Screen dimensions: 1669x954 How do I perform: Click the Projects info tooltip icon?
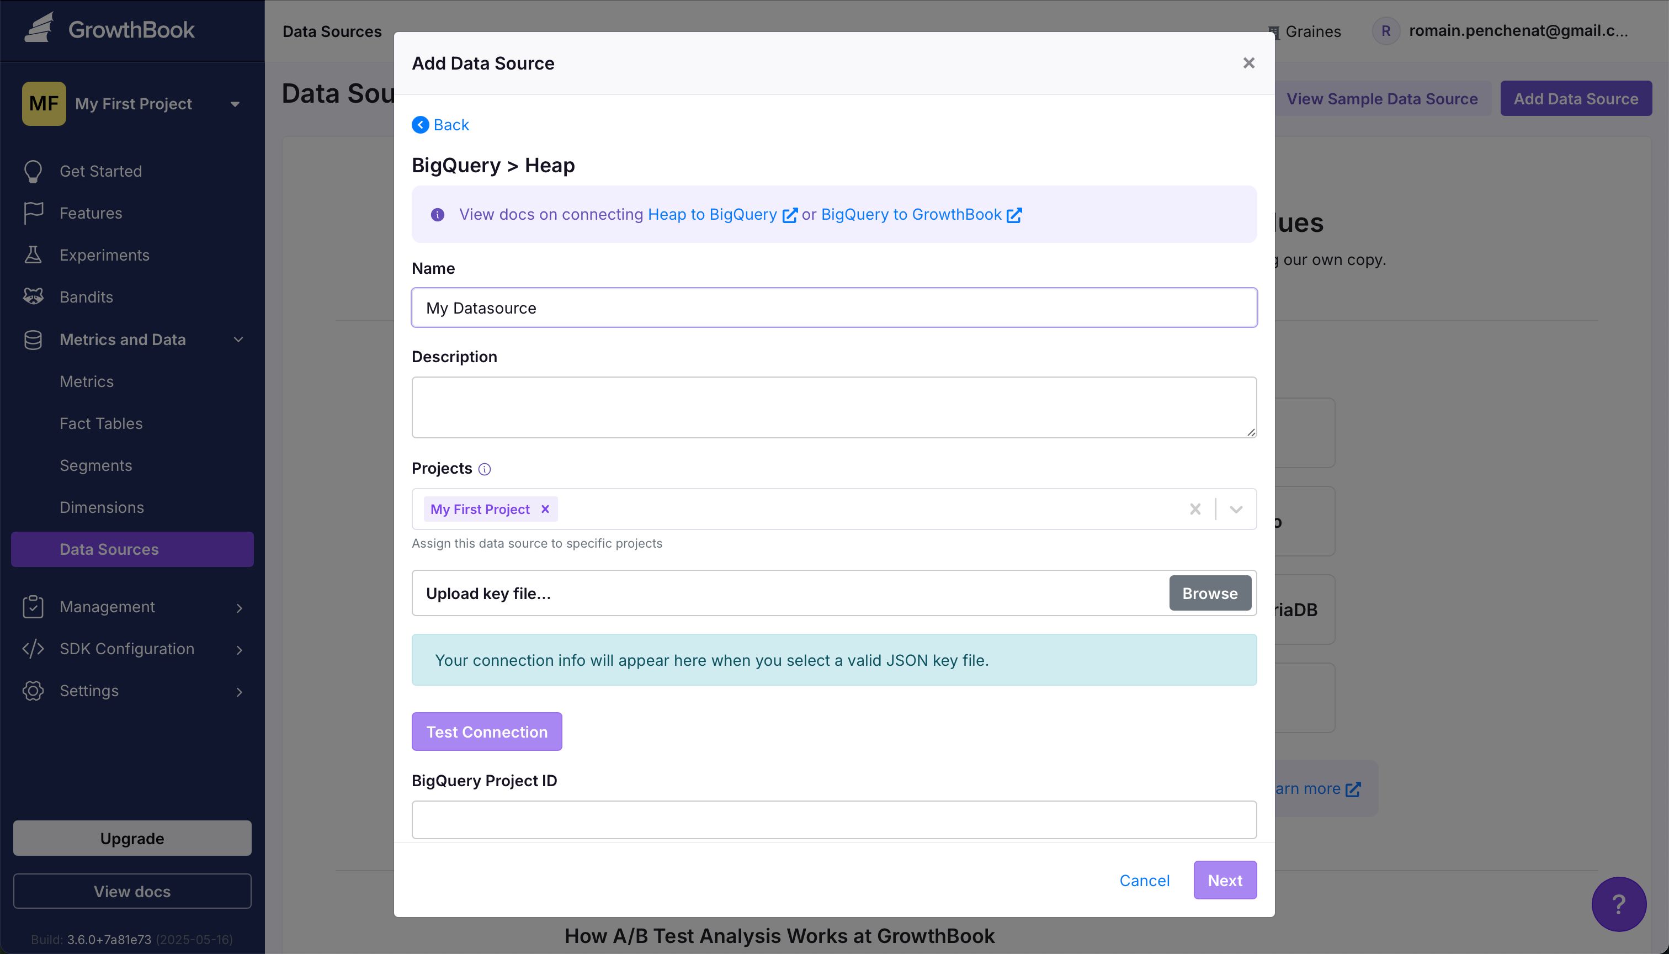coord(484,469)
